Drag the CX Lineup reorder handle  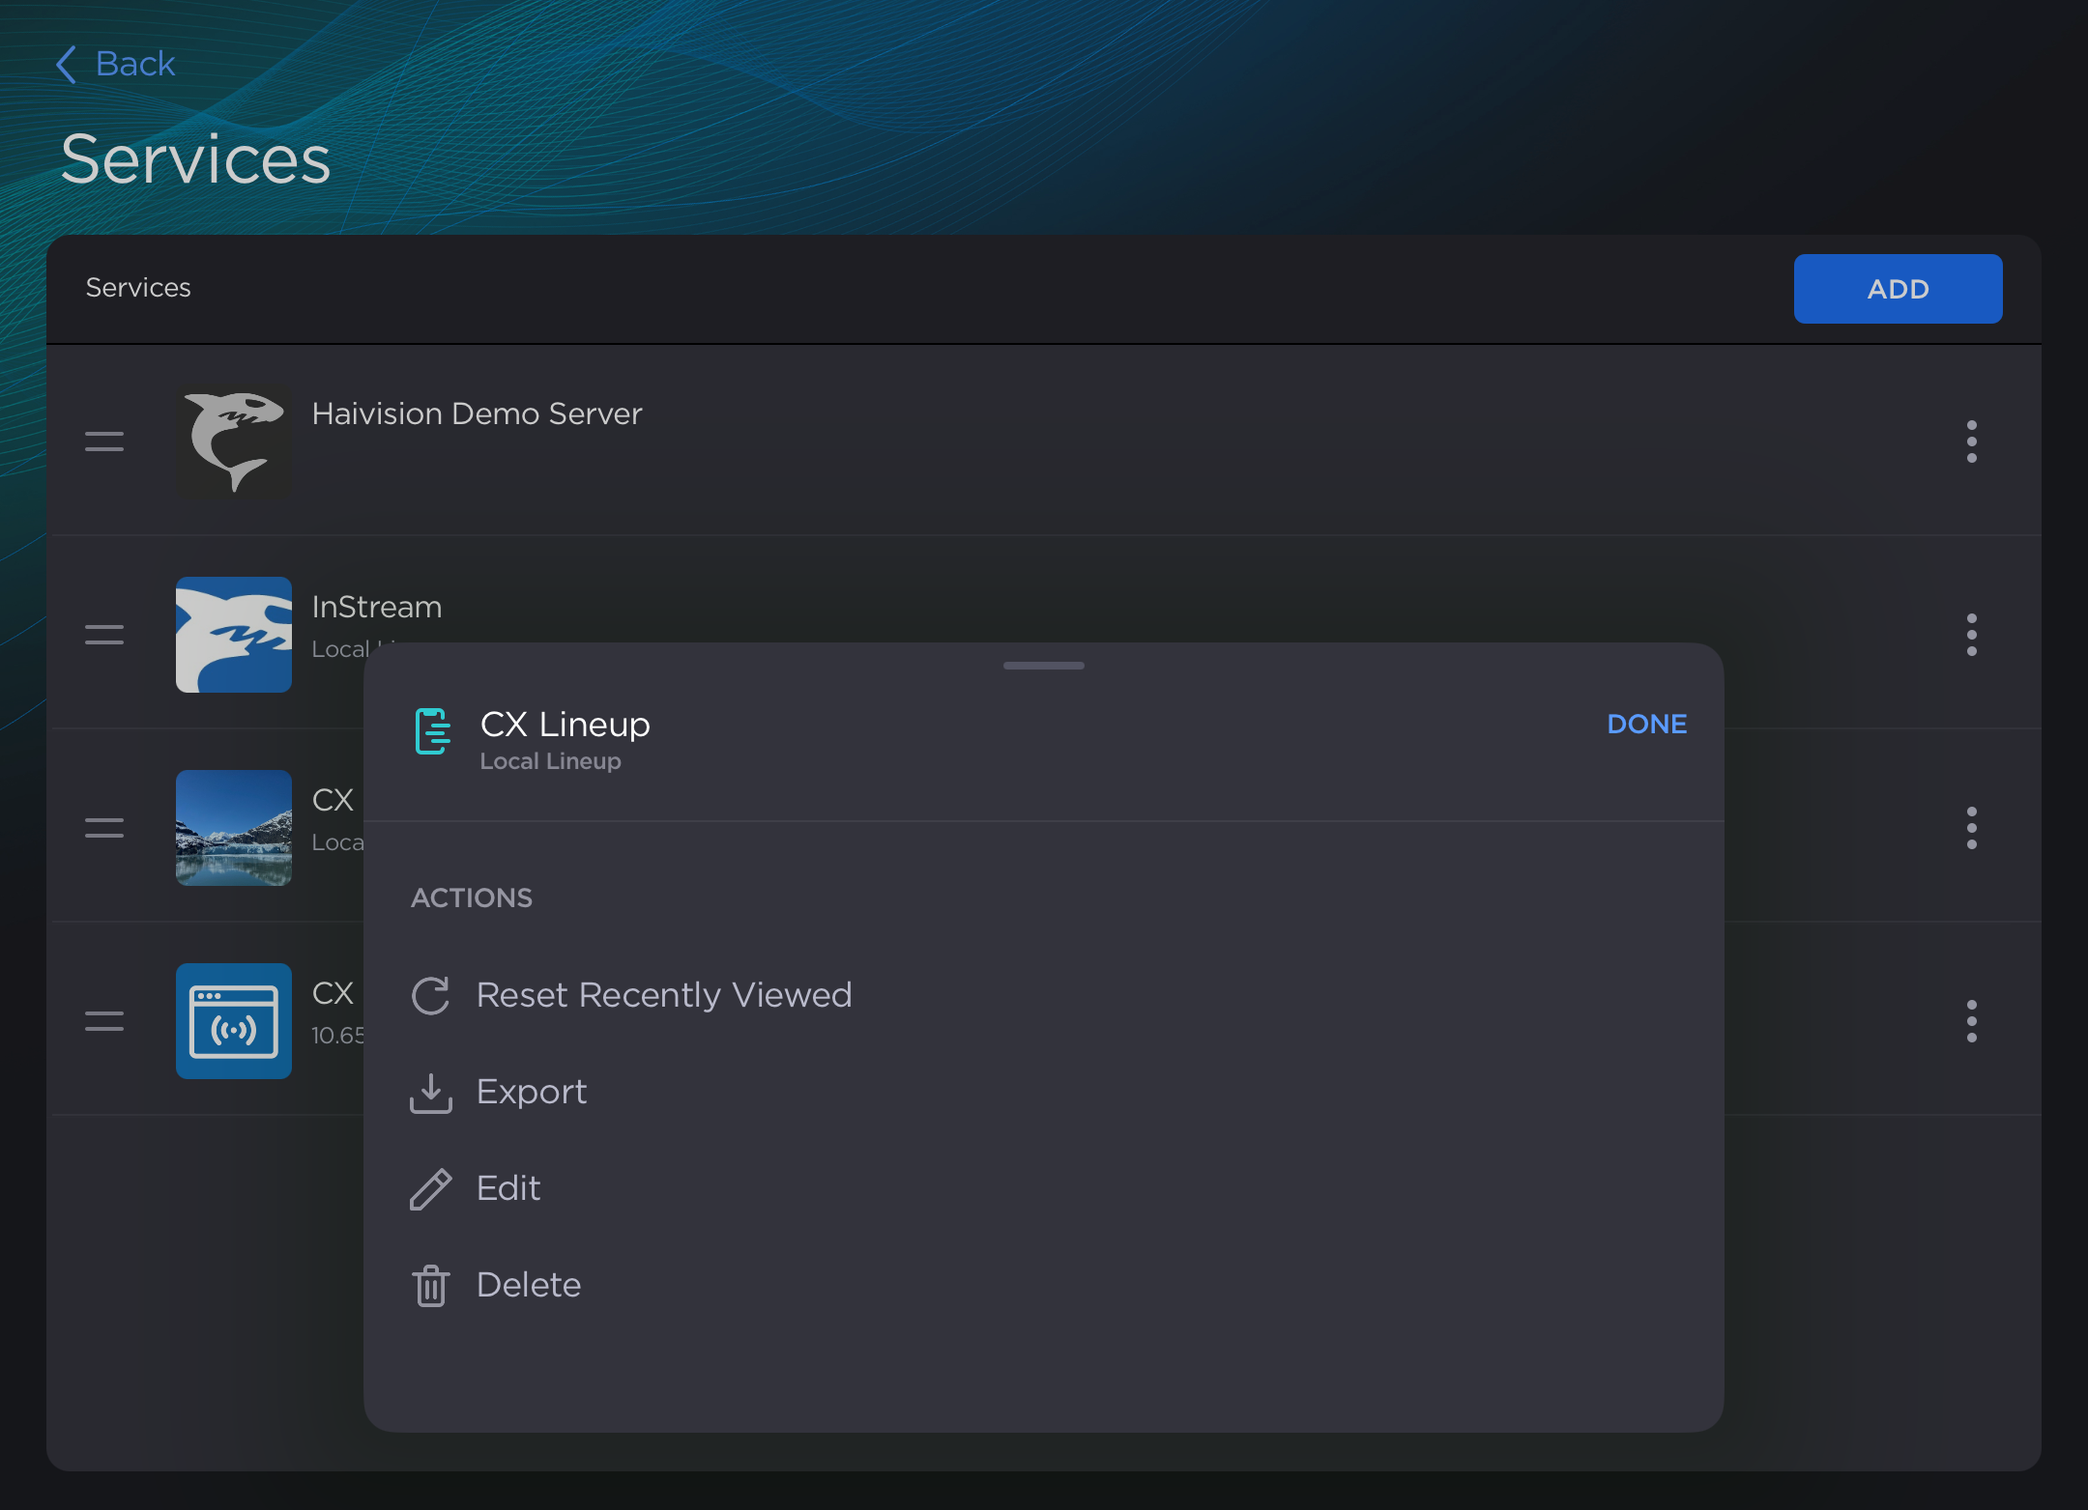(x=105, y=828)
